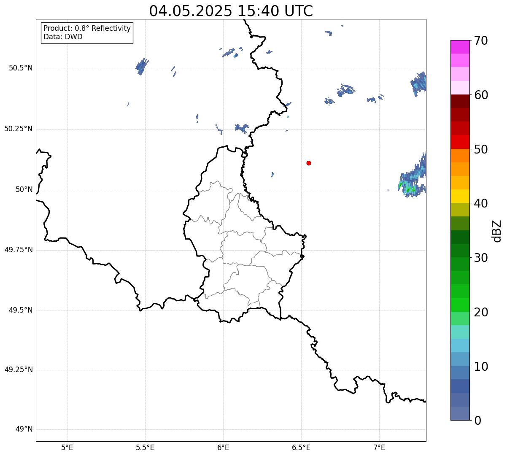This screenshot has height=456, width=507.
Task: Click the title '04.05.2025 15:40 UTC'
Action: click(x=231, y=11)
